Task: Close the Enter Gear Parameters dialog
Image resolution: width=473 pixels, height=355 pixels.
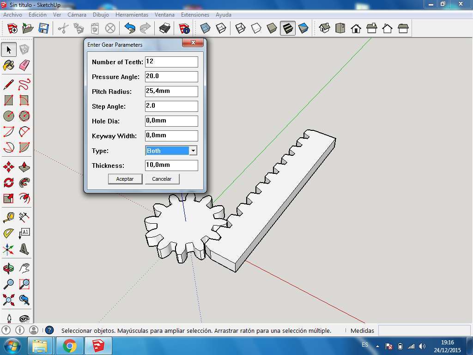Action: pyautogui.click(x=193, y=43)
